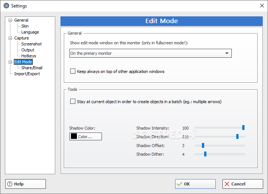Click the Settings app icon in title bar
The width and height of the screenshot is (268, 194).
coord(6,6)
